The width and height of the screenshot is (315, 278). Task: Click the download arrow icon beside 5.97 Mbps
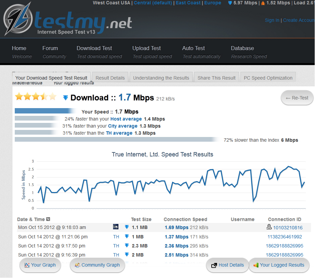coord(230,3)
